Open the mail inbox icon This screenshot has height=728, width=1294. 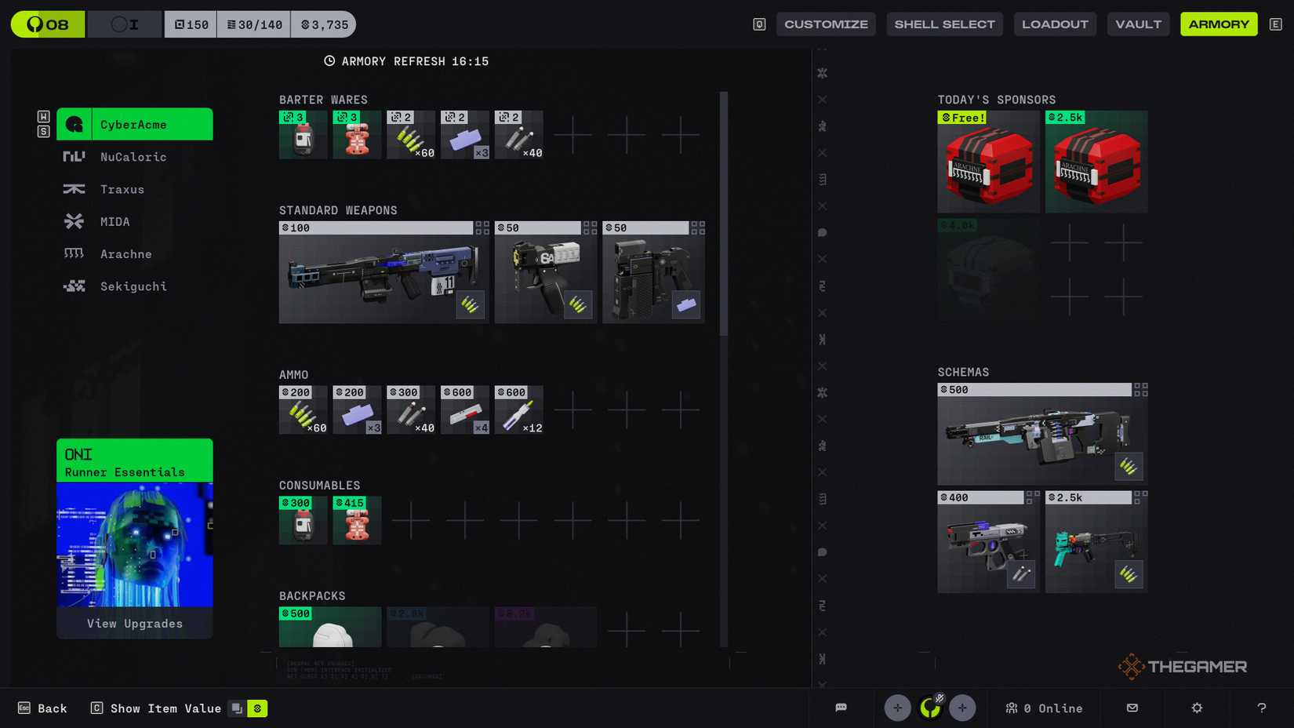click(x=1132, y=708)
